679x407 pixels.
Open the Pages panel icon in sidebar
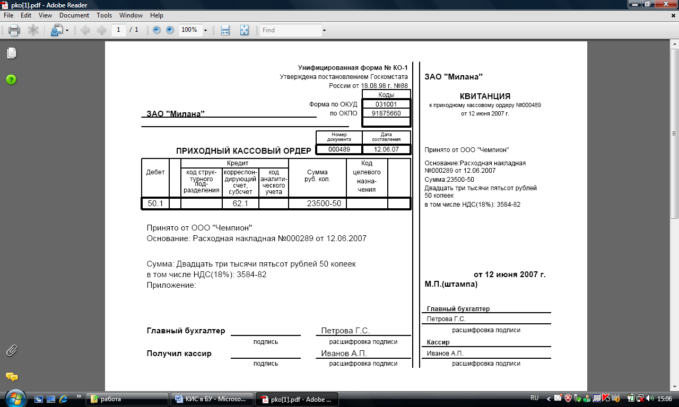pos(12,53)
